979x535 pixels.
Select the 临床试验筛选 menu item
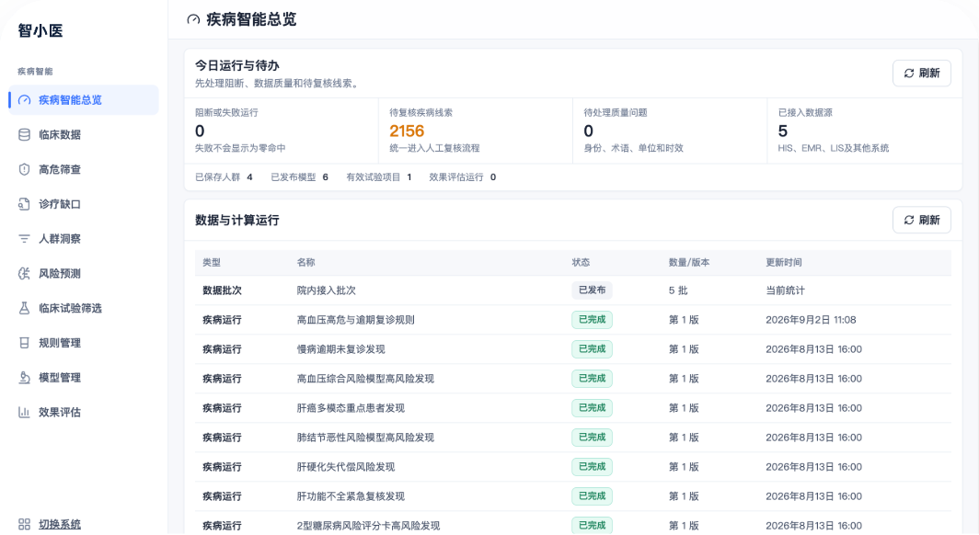pos(85,308)
